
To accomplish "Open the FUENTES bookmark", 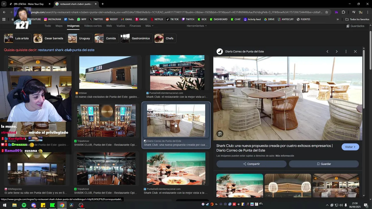I will (303, 19).
